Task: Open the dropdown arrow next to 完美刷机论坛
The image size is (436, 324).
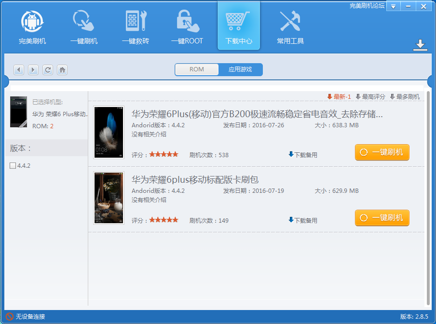Action: tap(393, 6)
